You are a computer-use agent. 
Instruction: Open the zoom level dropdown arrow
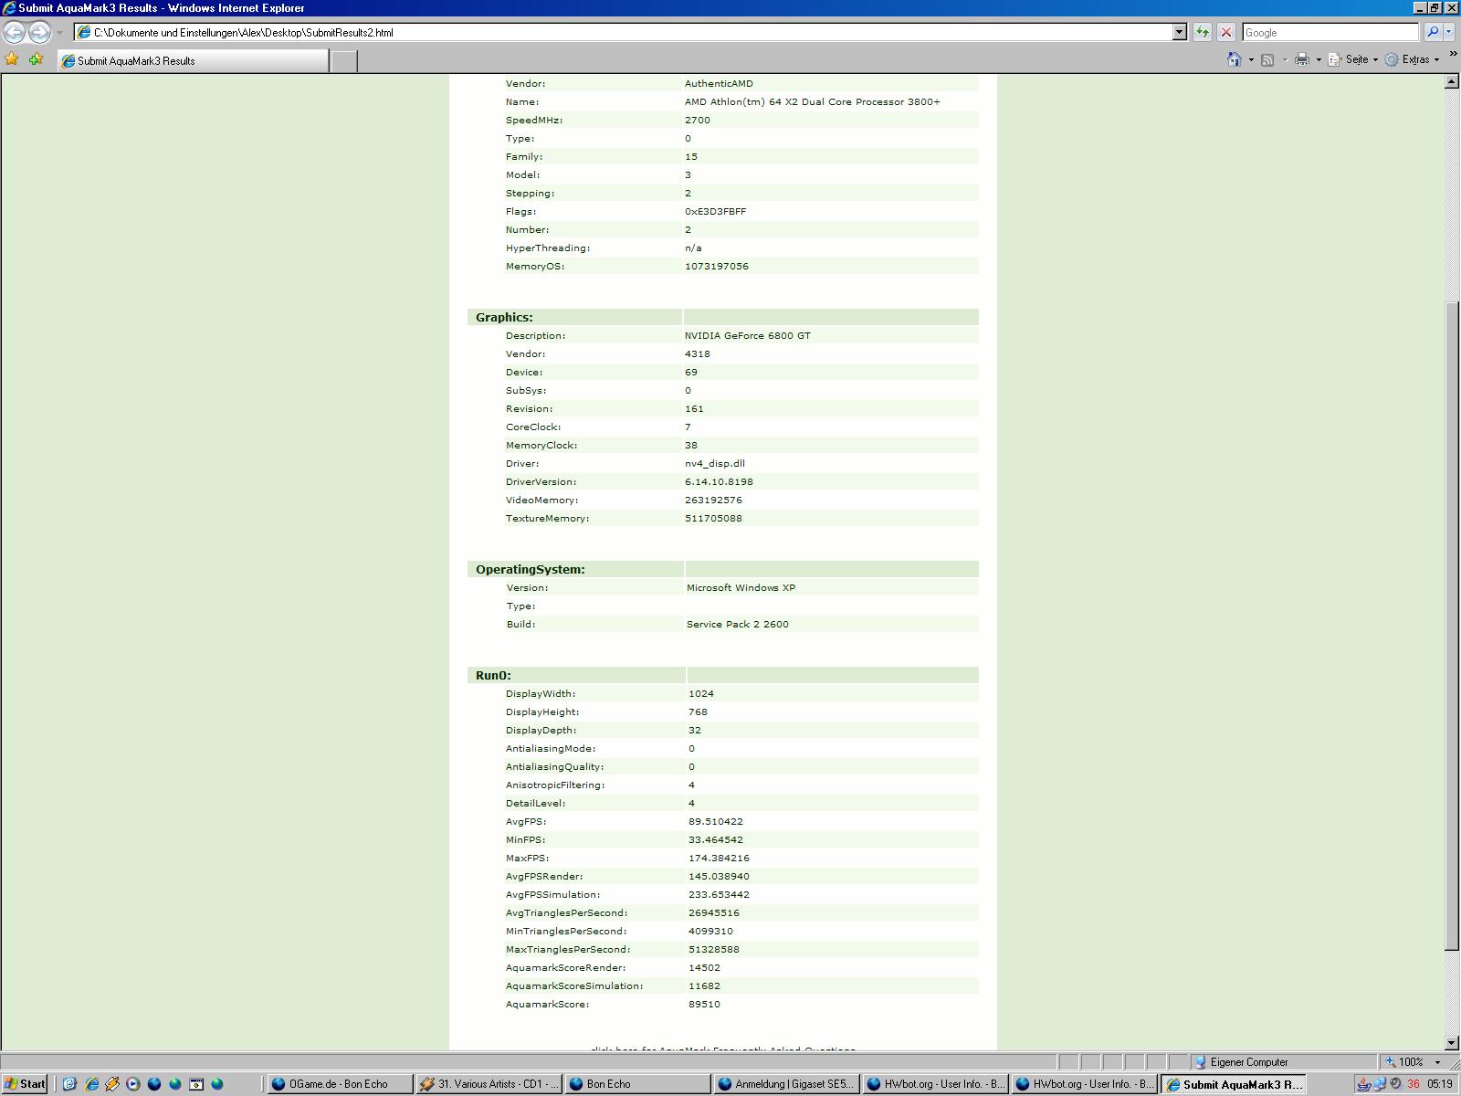1437,1062
